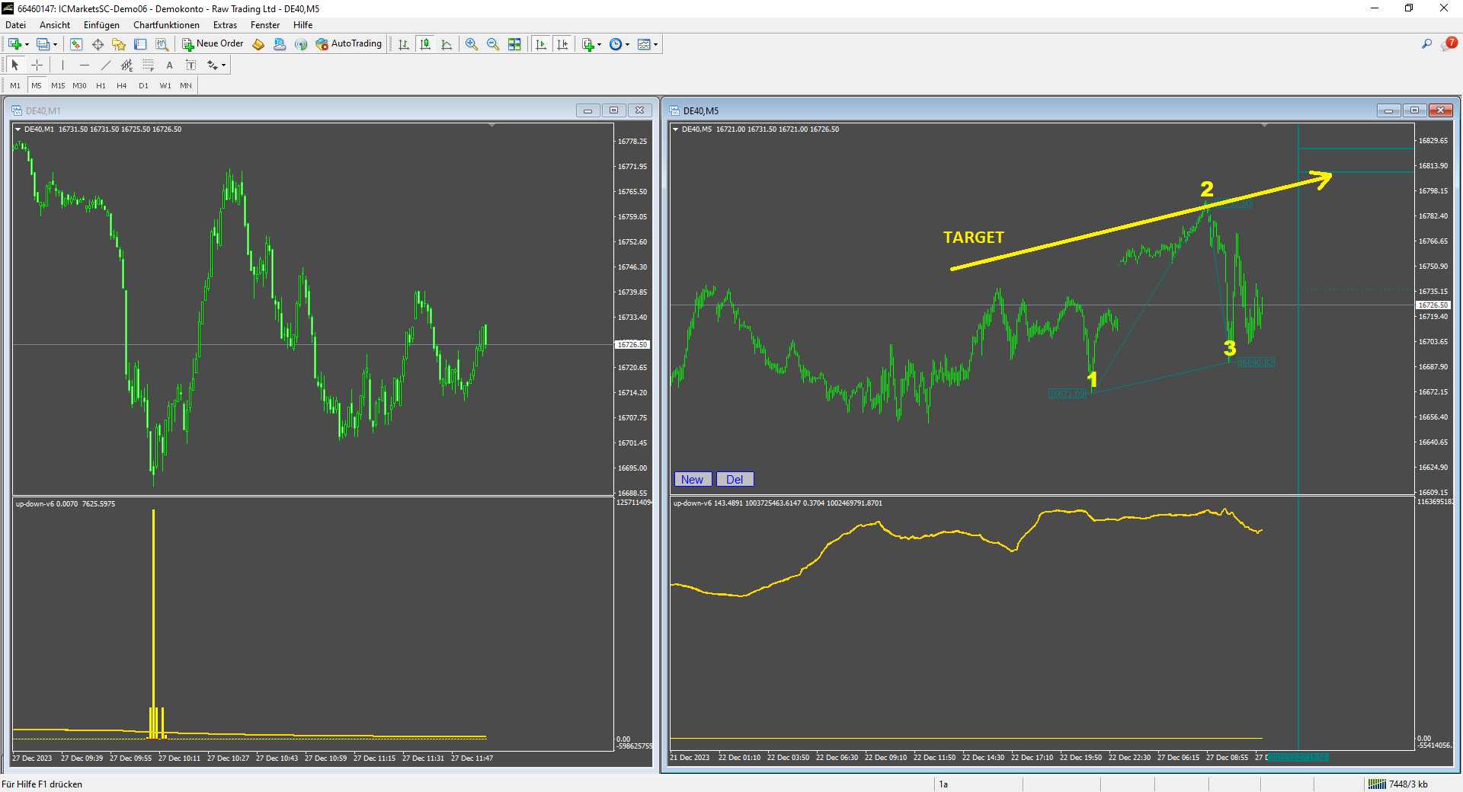Switch to M5 timeframe
The width and height of the screenshot is (1463, 792).
tap(37, 85)
